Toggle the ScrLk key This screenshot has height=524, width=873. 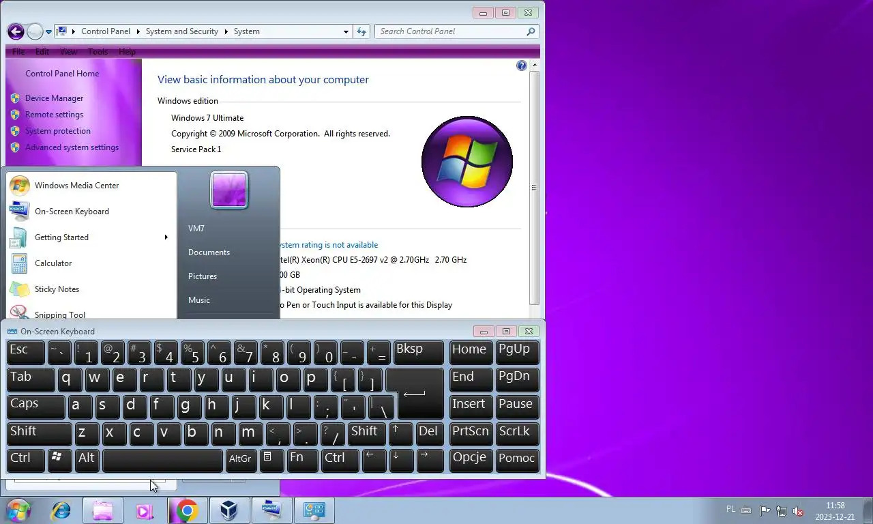(517, 433)
